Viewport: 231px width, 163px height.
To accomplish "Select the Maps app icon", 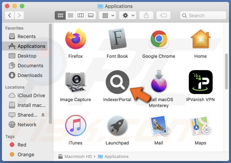I will tap(201, 126).
